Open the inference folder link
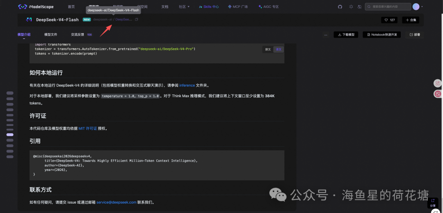Screen dimensions: 443x213 pyautogui.click(x=187, y=85)
